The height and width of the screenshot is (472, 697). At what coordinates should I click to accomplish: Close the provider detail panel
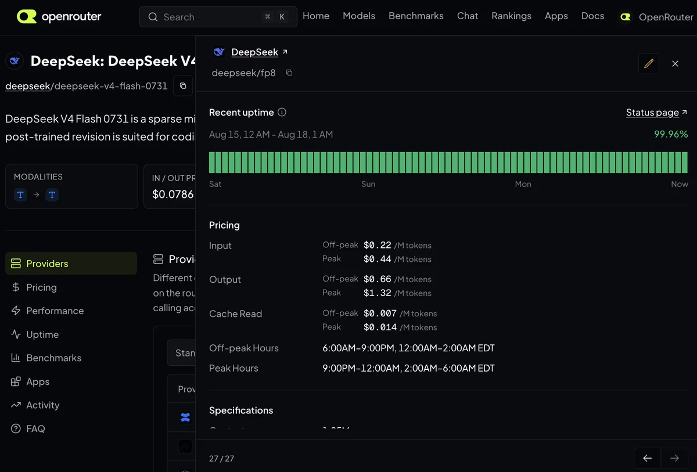click(675, 63)
